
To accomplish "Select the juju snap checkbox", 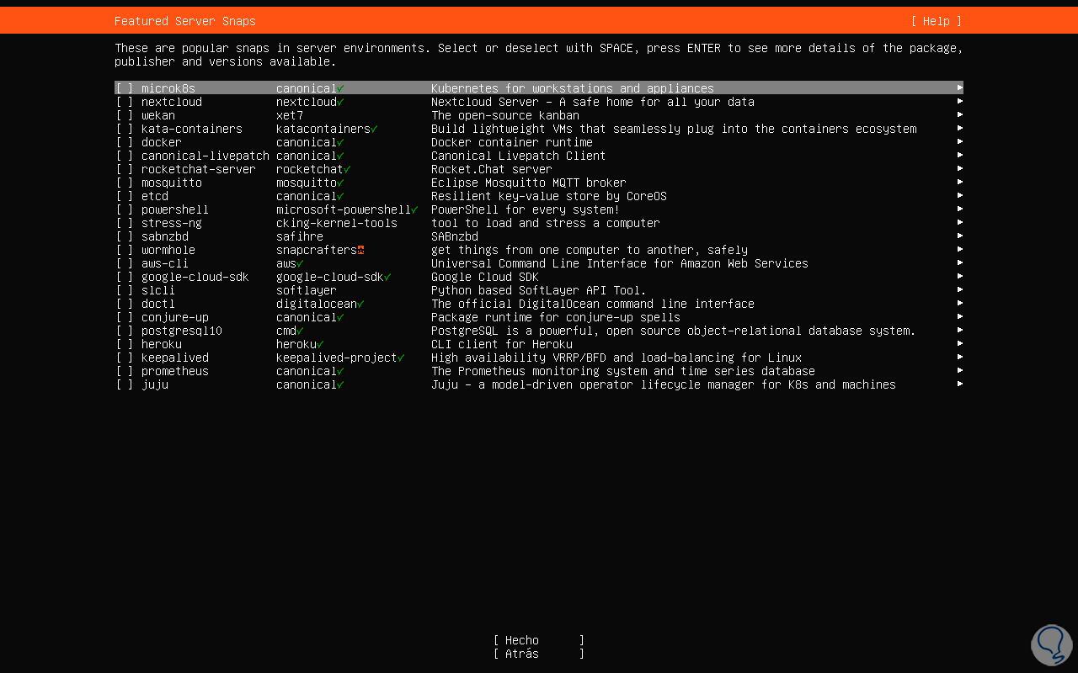I will tap(125, 384).
